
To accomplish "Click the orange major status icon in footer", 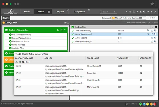I will (x=151, y=104).
